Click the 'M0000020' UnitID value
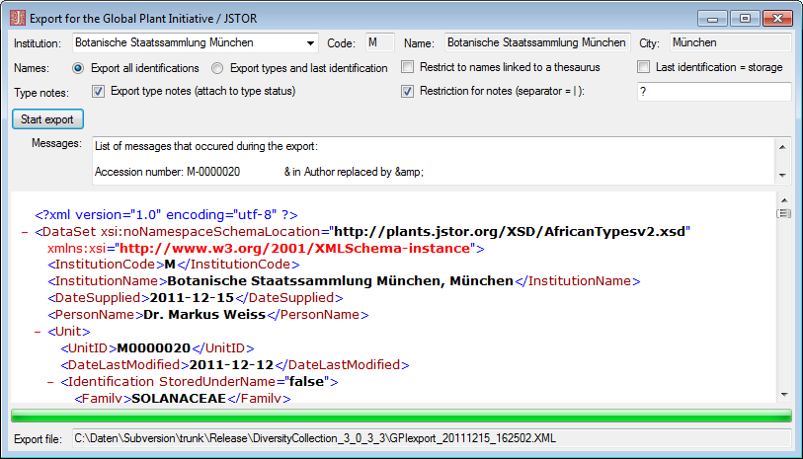 point(154,348)
